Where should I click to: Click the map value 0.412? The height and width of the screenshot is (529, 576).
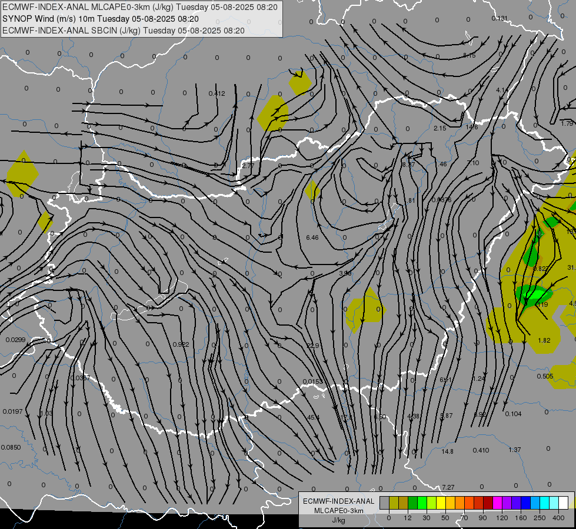pyautogui.click(x=217, y=93)
